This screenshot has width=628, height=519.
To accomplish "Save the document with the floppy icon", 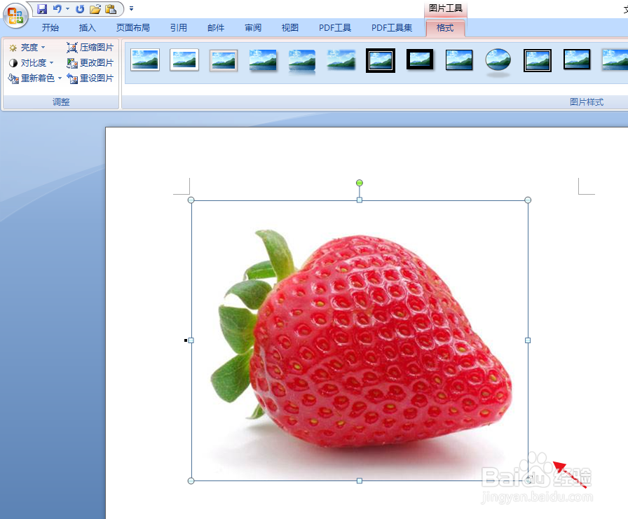I will (42, 9).
